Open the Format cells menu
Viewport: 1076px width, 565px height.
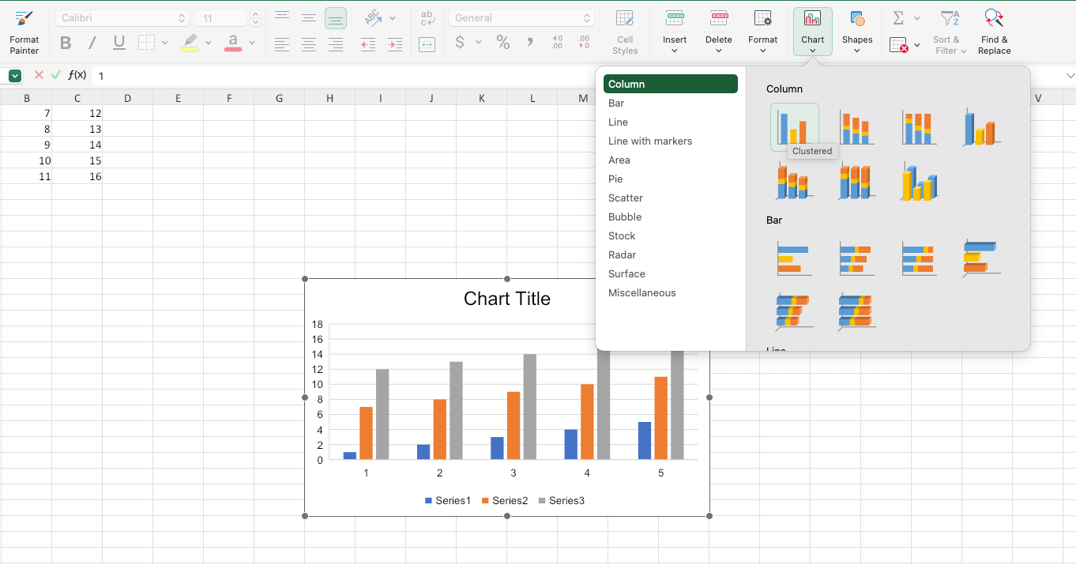pos(763,32)
